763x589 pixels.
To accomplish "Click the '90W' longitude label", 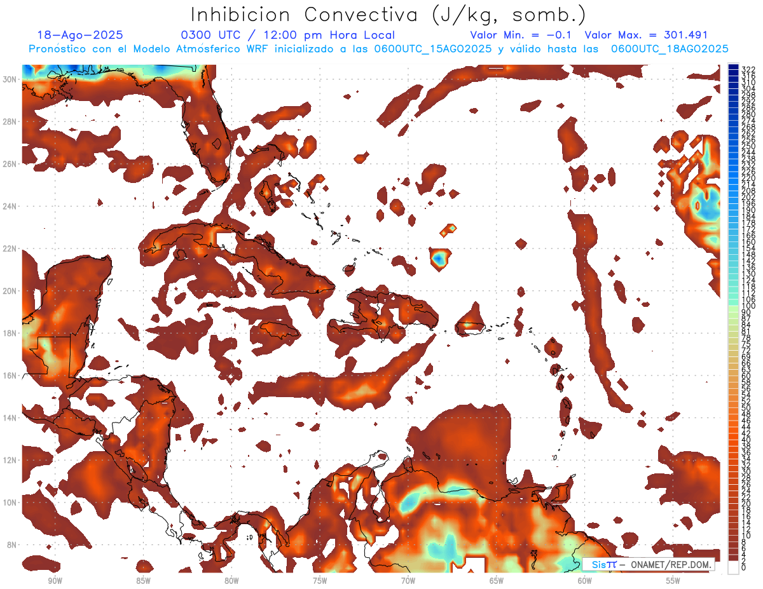I will (55, 581).
